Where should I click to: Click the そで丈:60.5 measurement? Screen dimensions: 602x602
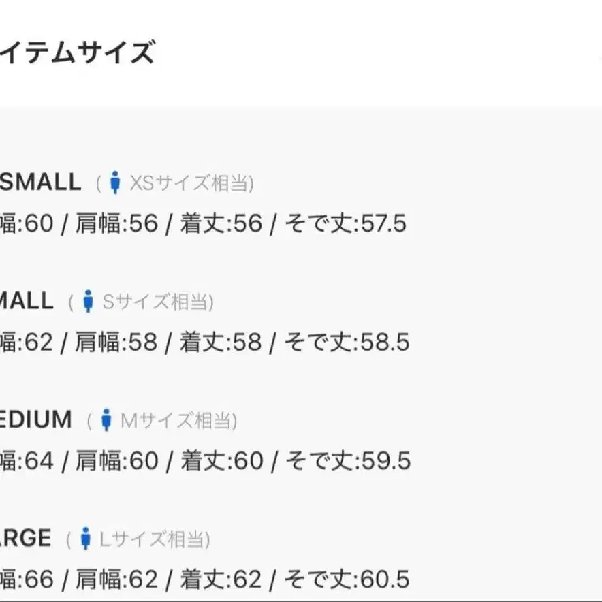(346, 580)
